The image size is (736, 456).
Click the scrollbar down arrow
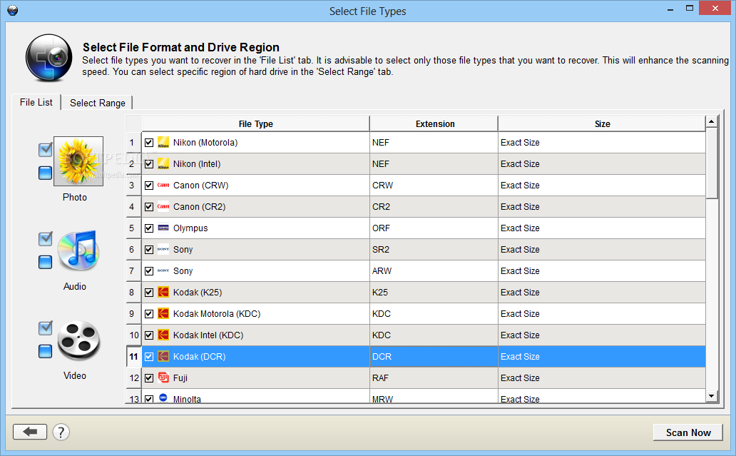pos(712,396)
